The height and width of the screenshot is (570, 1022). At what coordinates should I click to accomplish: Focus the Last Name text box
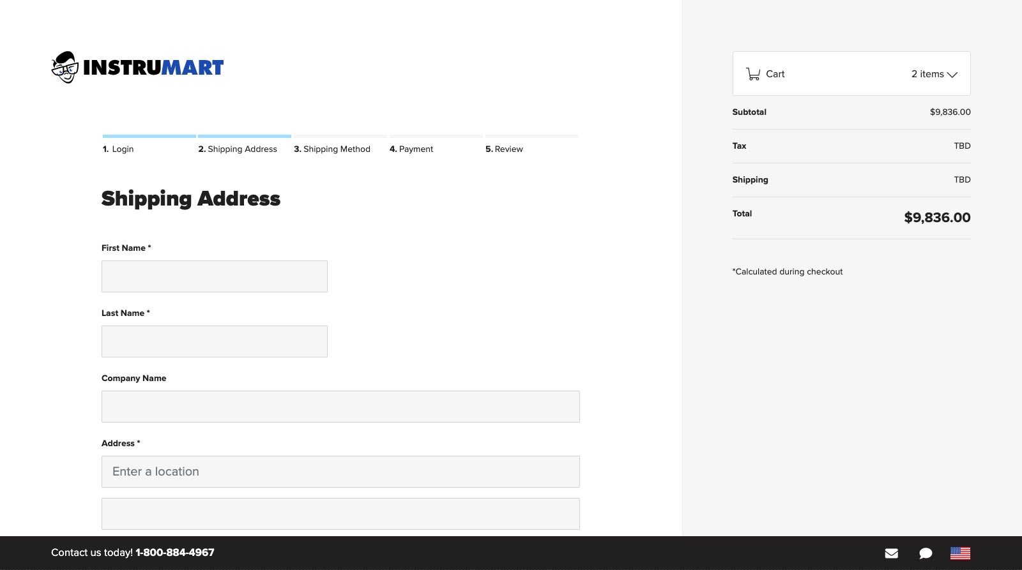214,341
